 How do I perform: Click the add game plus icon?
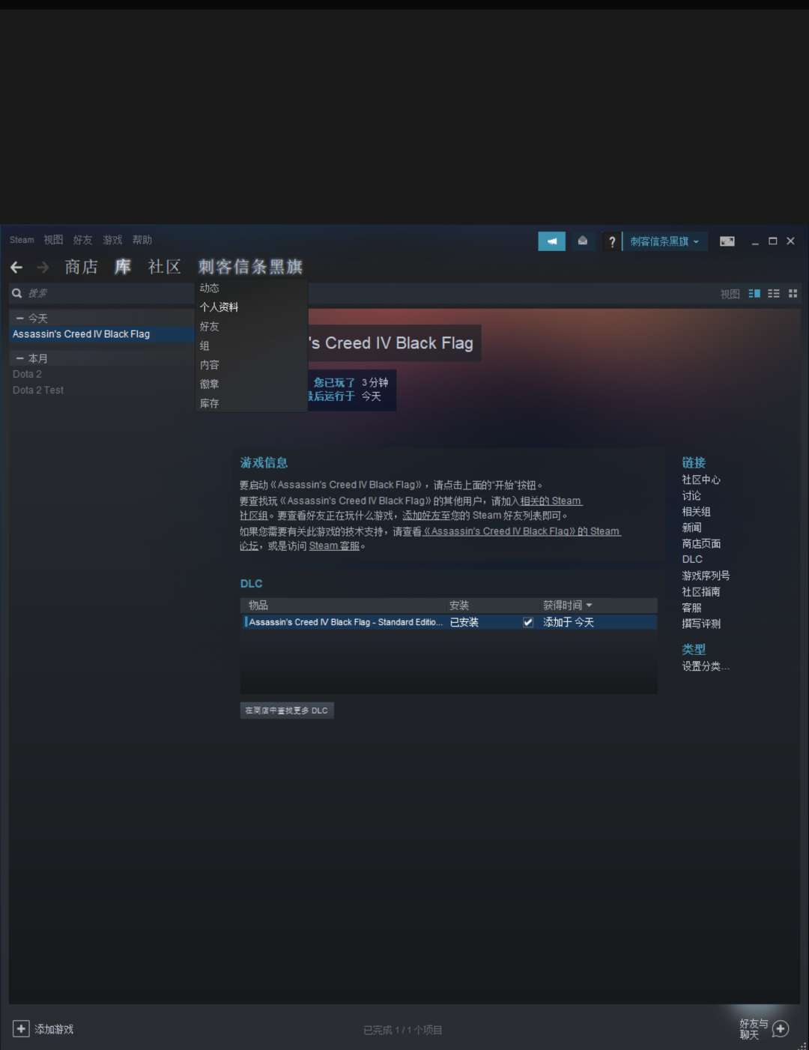tap(21, 1029)
